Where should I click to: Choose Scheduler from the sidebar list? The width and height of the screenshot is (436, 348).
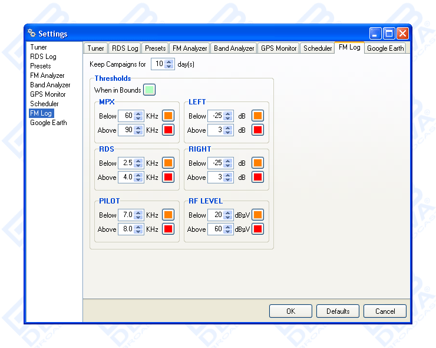tap(44, 104)
